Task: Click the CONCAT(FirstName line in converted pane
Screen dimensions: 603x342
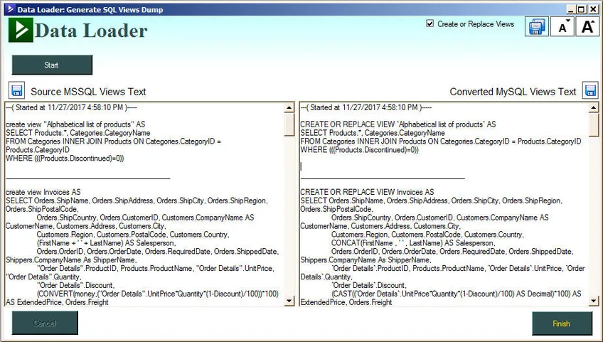Action: [412, 242]
